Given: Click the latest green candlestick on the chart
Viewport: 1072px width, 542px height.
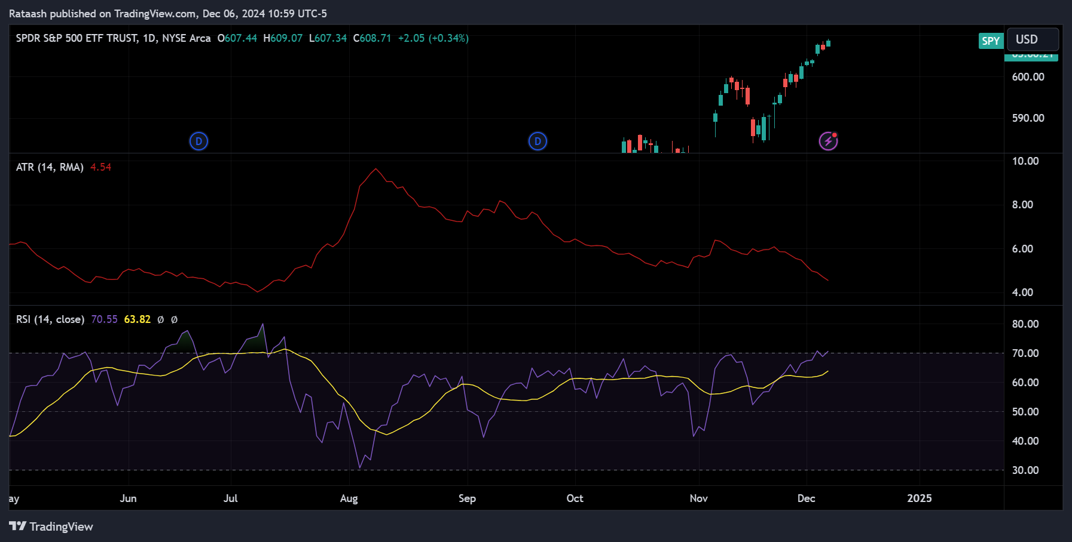Looking at the screenshot, I should tap(828, 43).
